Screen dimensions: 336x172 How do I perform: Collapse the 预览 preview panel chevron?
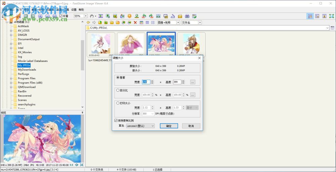pyautogui.click(x=83, y=112)
